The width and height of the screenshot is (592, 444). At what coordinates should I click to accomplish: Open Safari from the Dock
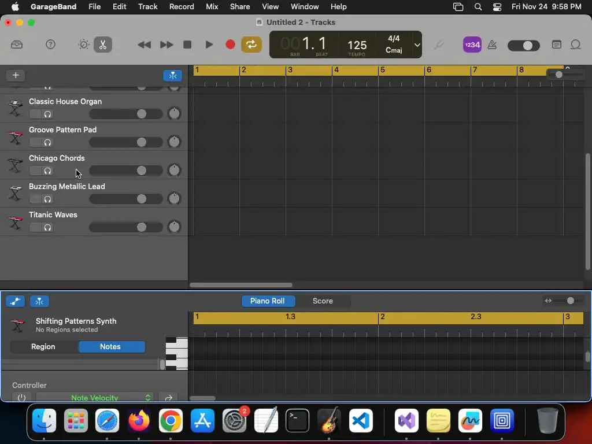pyautogui.click(x=107, y=420)
